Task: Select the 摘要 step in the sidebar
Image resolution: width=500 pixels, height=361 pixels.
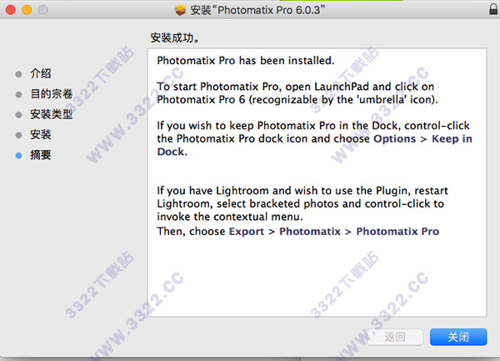Action: pos(41,155)
